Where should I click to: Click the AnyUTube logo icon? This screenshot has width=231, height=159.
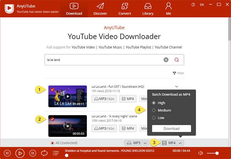coord(9,9)
